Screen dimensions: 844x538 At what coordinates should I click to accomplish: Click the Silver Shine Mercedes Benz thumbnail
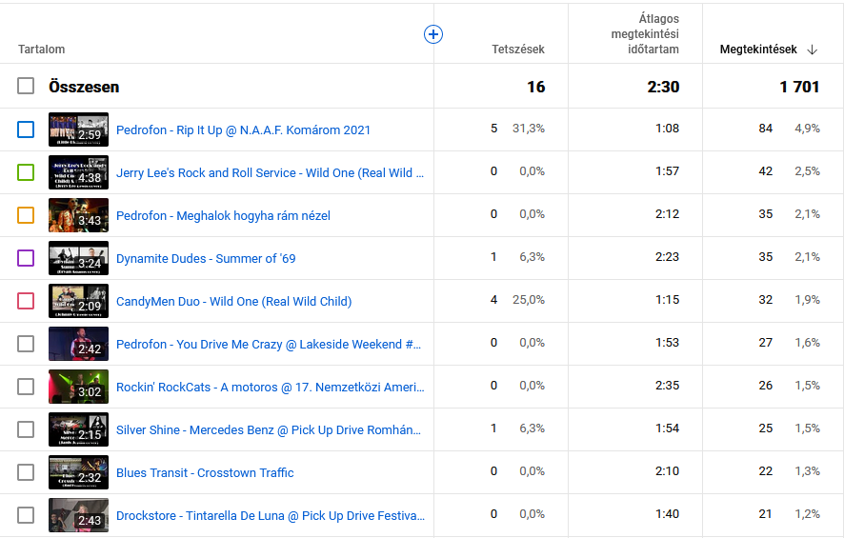coord(78,429)
